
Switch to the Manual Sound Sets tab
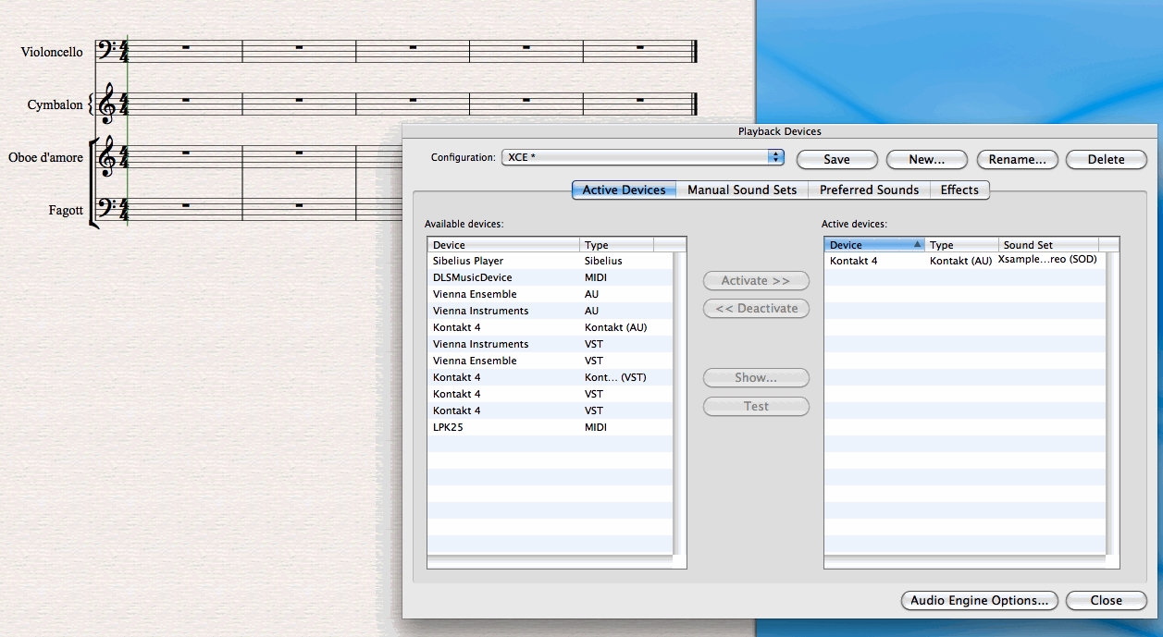coord(741,190)
